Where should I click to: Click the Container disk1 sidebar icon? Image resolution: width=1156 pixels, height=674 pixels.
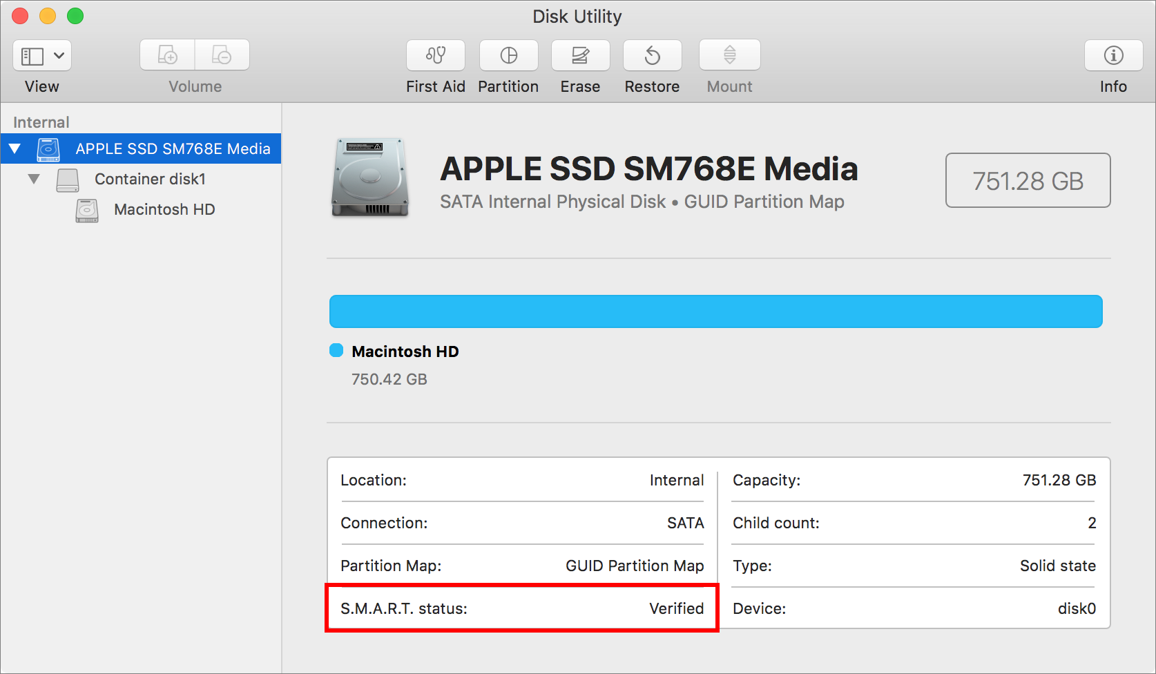point(68,180)
